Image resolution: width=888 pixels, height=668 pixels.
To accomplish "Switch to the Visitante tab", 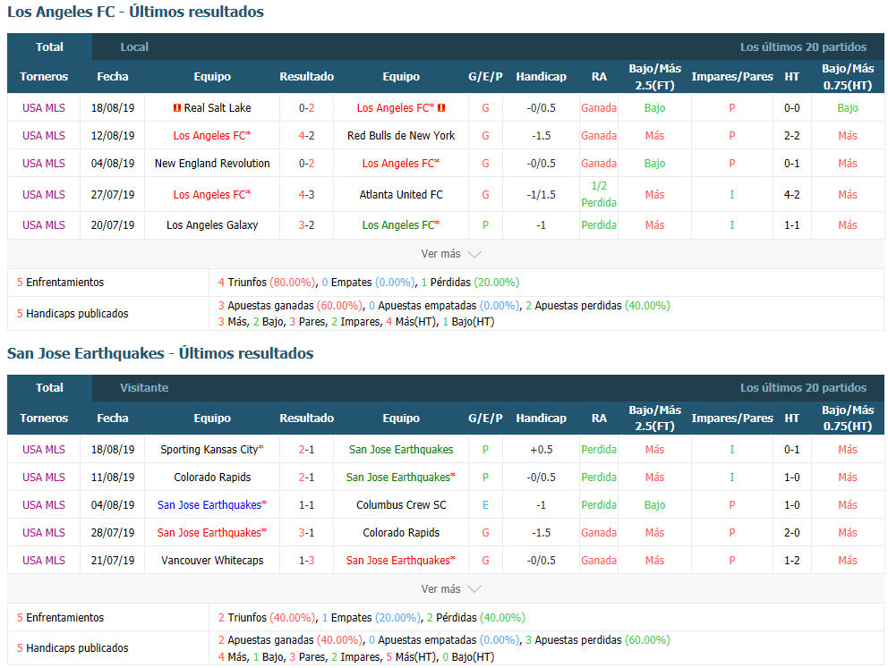I will point(144,388).
